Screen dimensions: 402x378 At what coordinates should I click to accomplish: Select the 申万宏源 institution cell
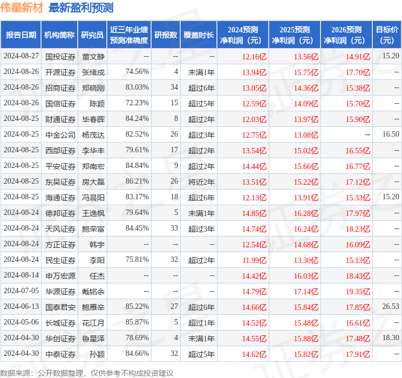[x=60, y=276]
